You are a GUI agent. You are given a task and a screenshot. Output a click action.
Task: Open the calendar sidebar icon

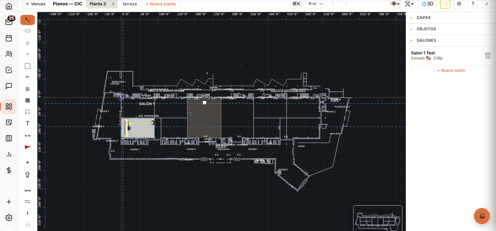tap(9, 38)
